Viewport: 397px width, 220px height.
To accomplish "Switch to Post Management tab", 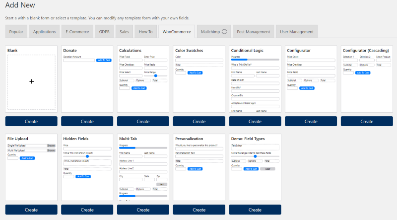I will (254, 32).
